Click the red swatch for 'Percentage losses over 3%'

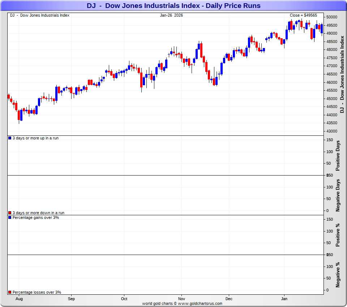pos(10,292)
